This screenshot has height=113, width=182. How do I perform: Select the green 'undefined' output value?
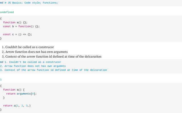tap(7, 12)
